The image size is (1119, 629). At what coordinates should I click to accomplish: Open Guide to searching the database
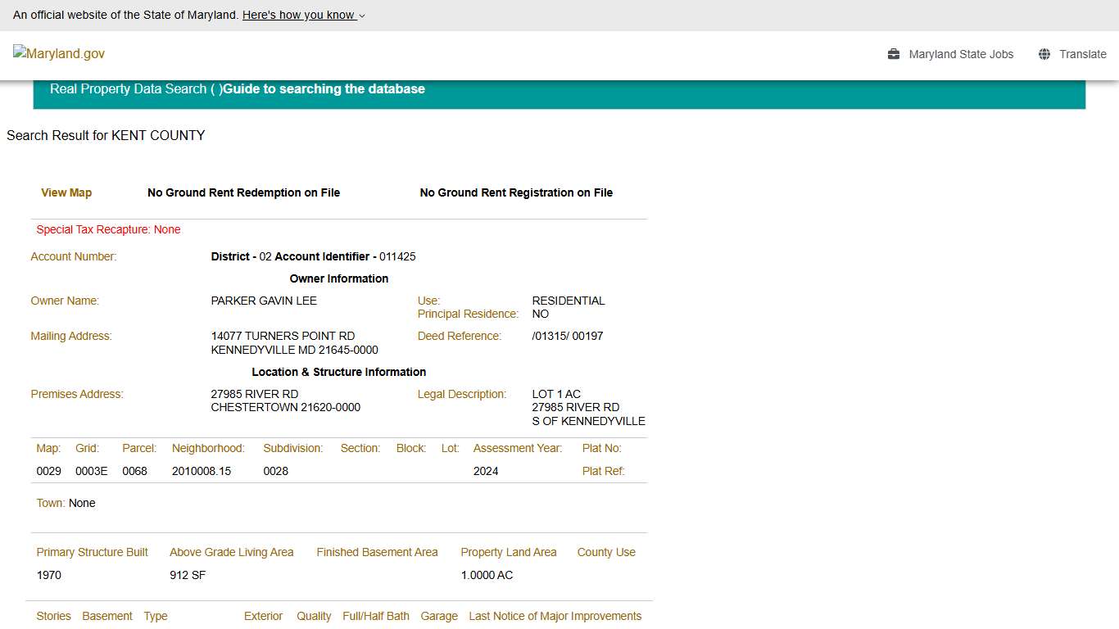324,88
